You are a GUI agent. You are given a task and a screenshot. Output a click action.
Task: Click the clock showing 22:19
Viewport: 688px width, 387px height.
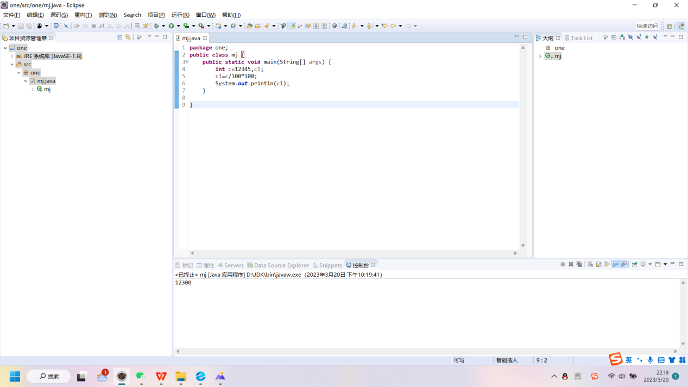point(662,373)
